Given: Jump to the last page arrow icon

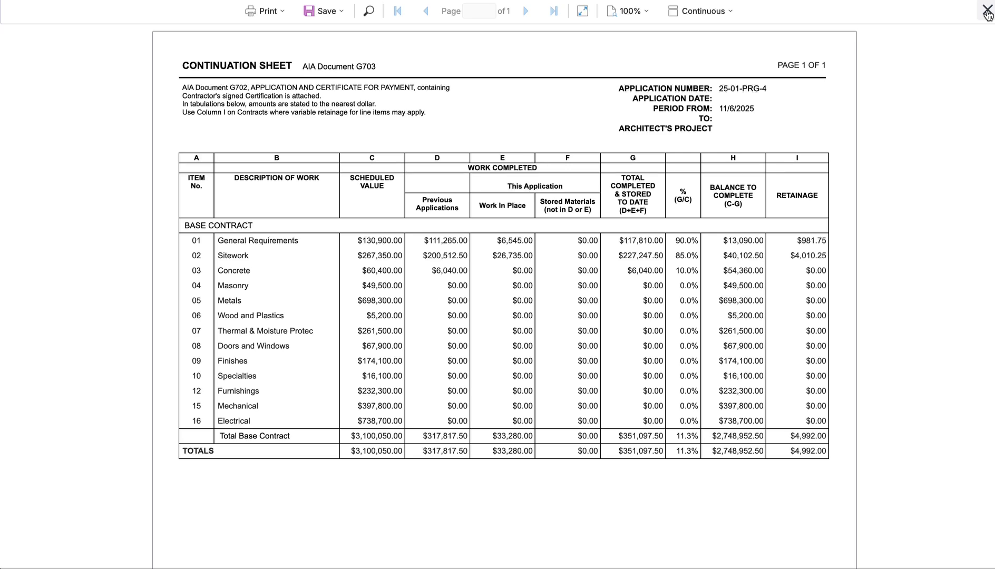Looking at the screenshot, I should click(x=553, y=11).
